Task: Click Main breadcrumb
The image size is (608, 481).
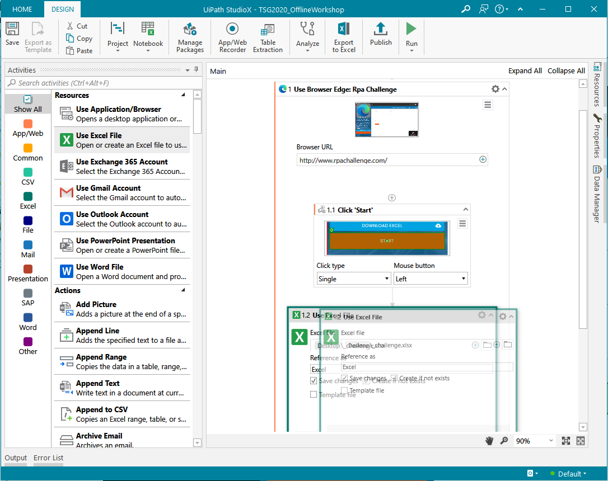Action: 218,71
